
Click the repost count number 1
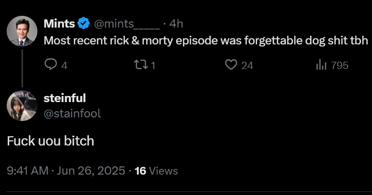click(x=153, y=65)
